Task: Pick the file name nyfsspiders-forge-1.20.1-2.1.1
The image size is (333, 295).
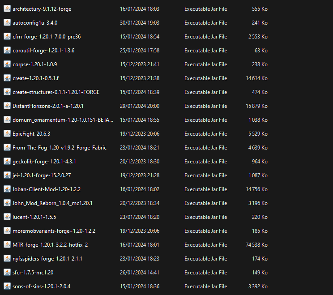Action: (x=47, y=259)
